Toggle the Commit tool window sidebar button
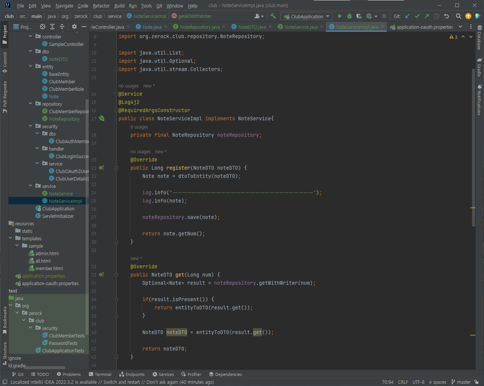Viewport: 484px width, 386px height. click(5, 62)
